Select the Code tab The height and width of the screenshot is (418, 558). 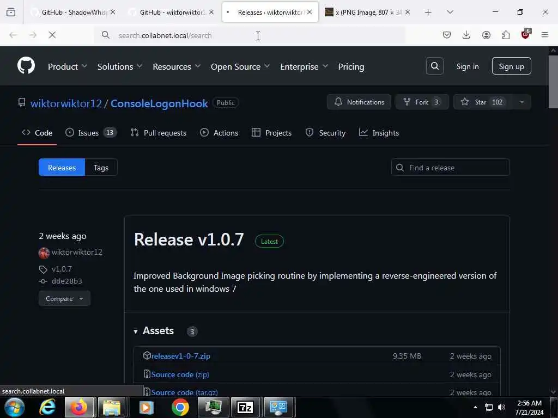pos(37,133)
